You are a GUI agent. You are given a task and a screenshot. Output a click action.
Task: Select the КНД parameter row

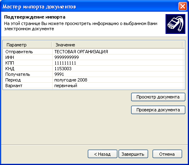pos(93,69)
